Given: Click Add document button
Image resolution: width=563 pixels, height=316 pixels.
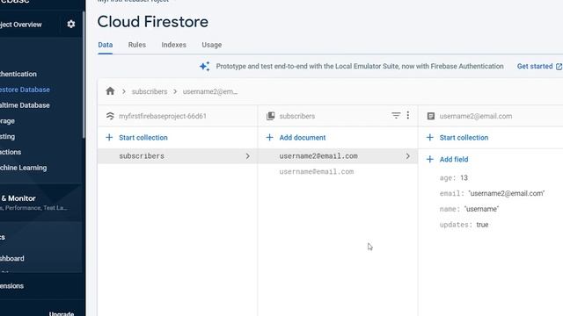Looking at the screenshot, I should coord(303,138).
